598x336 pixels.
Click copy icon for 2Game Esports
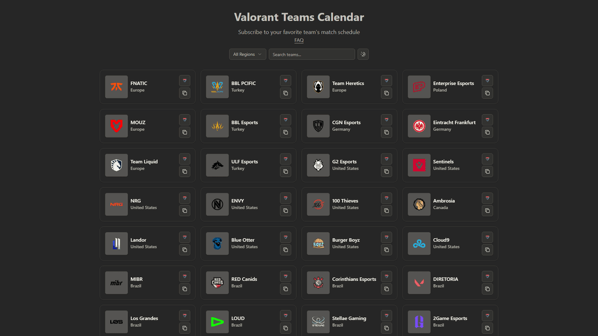pyautogui.click(x=487, y=328)
